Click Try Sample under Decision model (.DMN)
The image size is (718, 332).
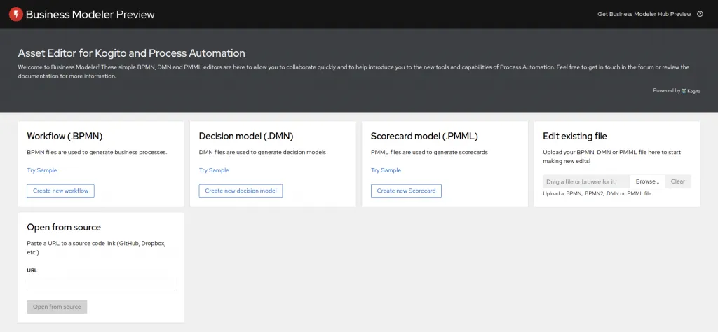tap(214, 170)
